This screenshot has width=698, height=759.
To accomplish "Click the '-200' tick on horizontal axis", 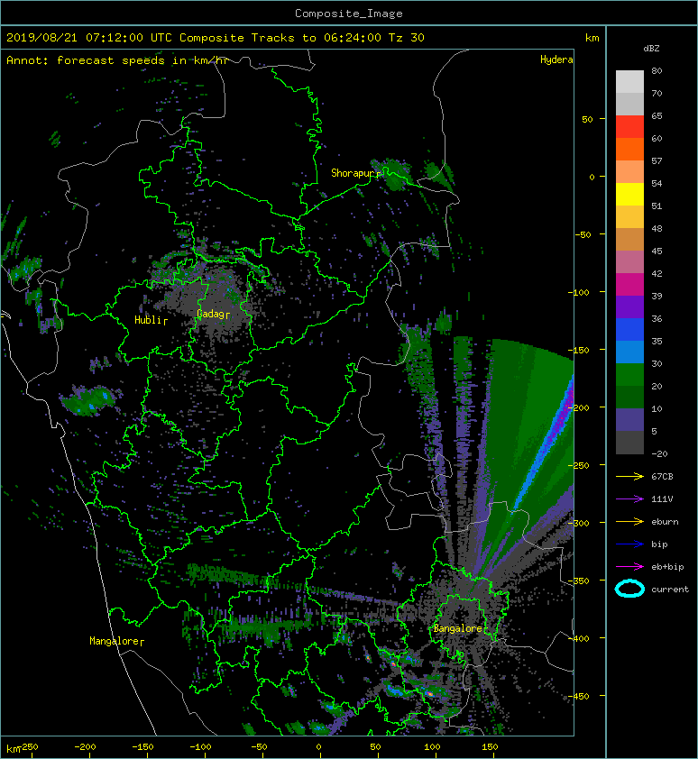I will pyautogui.click(x=85, y=747).
